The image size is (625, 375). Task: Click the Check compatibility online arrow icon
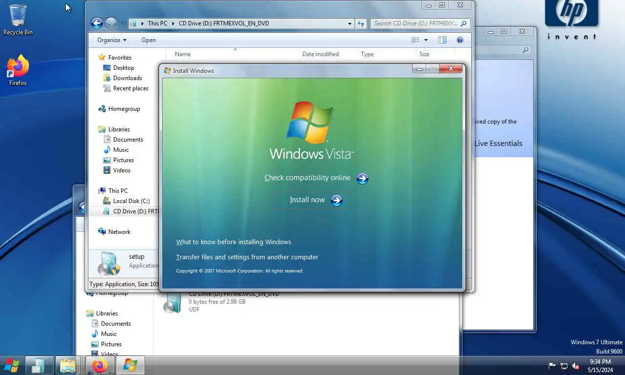362,178
